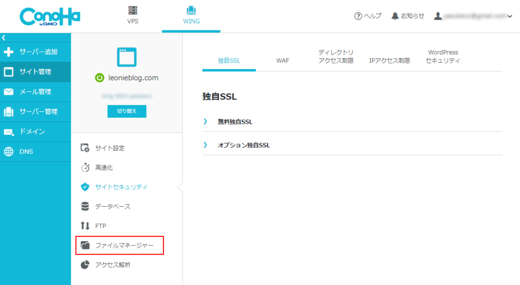Open ドメイン sidebar menu
This screenshot has width=520, height=285.
(36, 132)
